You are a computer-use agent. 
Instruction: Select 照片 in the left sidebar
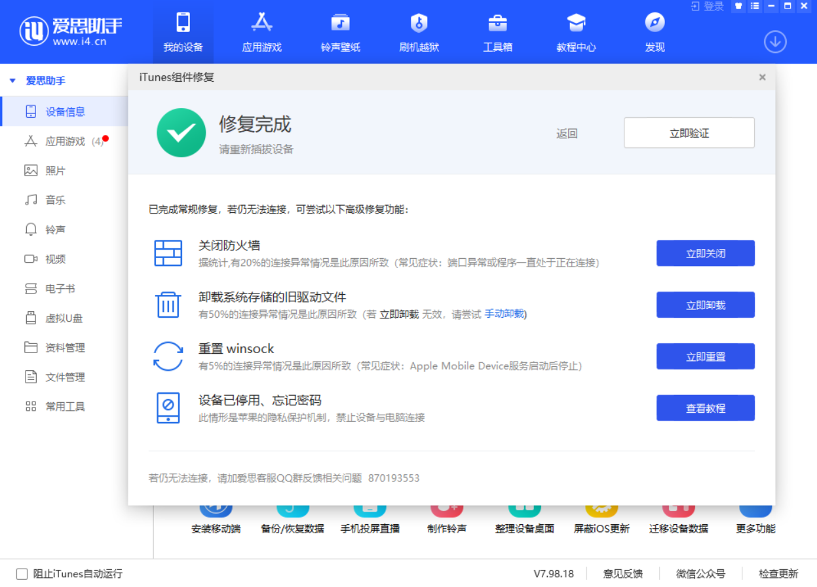pyautogui.click(x=57, y=170)
